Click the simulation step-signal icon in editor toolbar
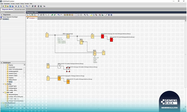 106,15
